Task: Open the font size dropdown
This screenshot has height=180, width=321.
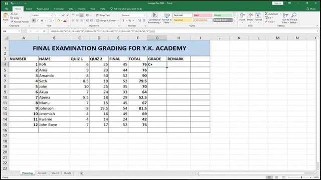Action: pos(59,15)
